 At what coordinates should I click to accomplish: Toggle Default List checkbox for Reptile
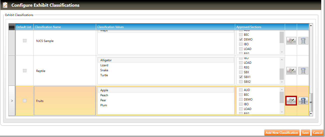coord(25,71)
